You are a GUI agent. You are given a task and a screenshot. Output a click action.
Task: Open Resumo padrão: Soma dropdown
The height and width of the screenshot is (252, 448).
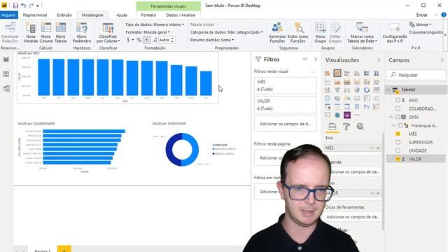pyautogui.click(x=212, y=40)
